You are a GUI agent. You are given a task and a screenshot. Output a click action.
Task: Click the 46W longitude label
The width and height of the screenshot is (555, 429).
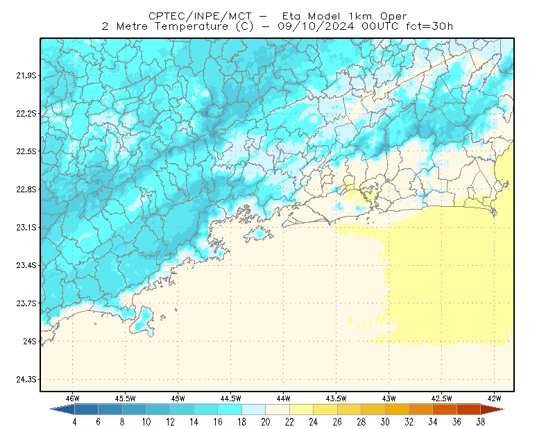[73, 398]
